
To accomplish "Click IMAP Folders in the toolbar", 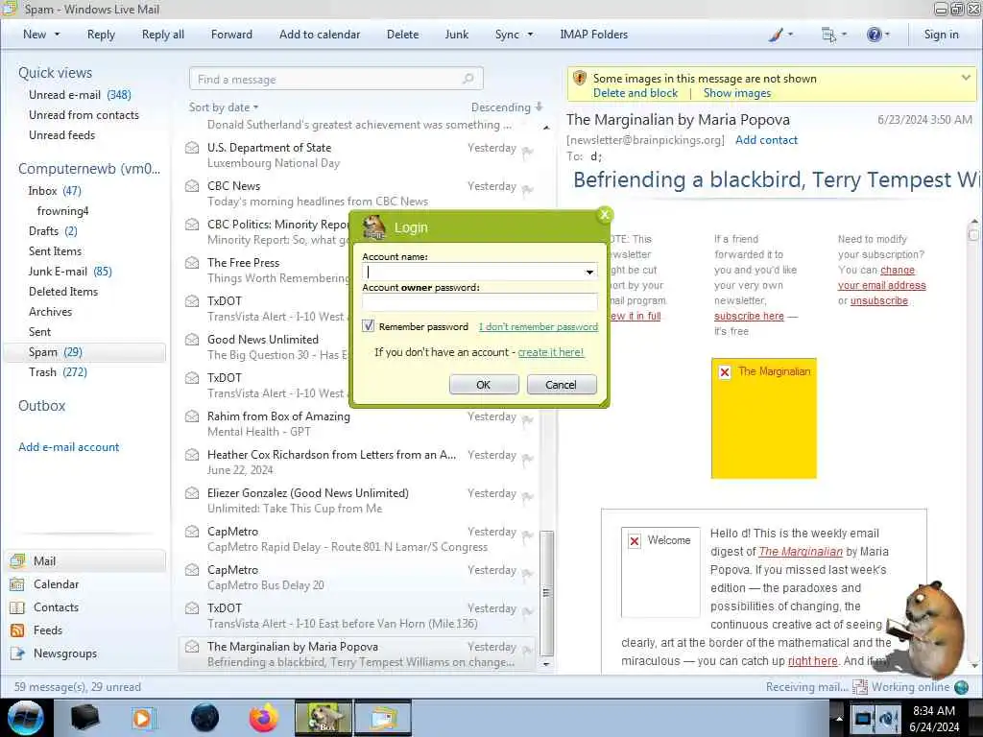I will point(593,35).
